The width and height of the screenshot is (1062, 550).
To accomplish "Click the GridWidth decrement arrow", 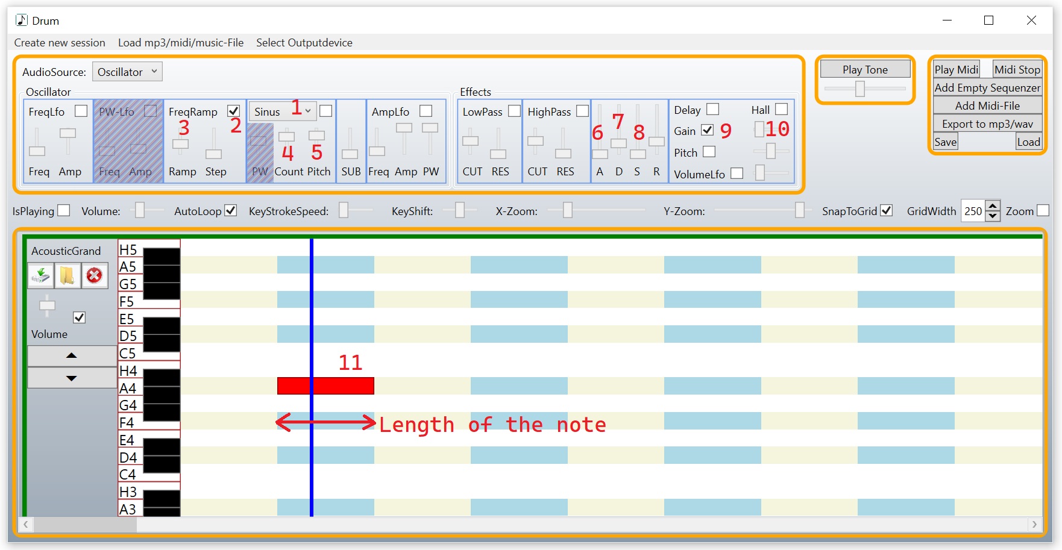I will click(x=993, y=216).
